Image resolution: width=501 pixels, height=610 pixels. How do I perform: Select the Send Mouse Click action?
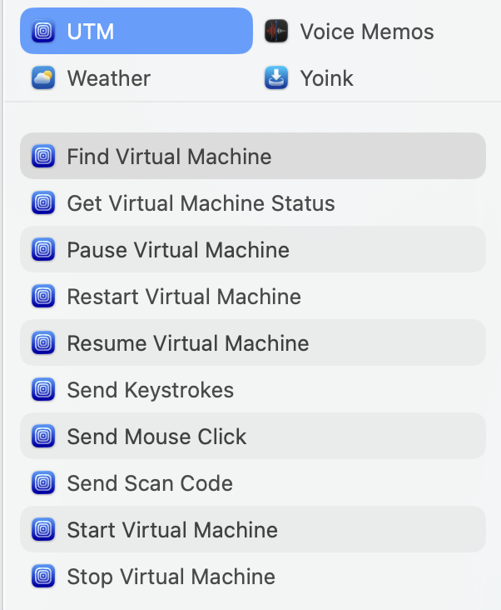pyautogui.click(x=156, y=437)
